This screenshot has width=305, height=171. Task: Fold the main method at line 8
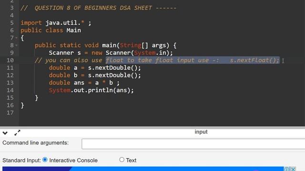click(x=17, y=46)
